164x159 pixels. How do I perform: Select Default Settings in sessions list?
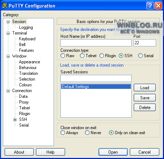coord(96,87)
